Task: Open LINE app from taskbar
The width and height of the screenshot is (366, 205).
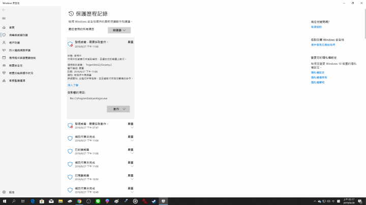Action: (x=98, y=201)
